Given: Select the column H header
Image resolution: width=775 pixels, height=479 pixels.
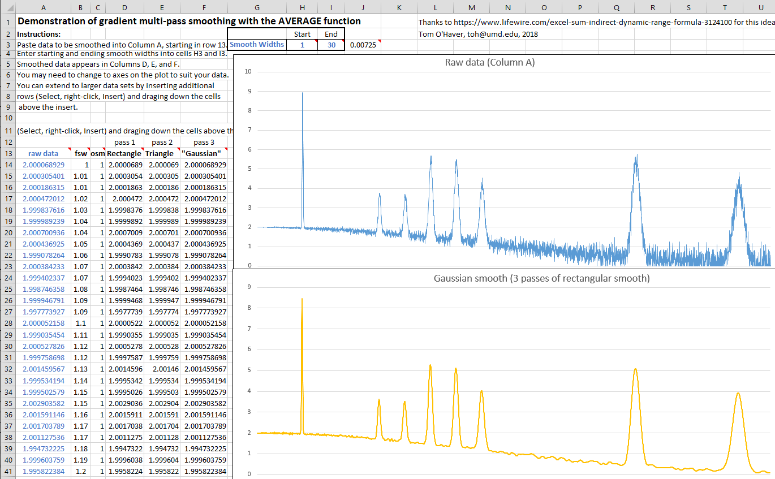Looking at the screenshot, I should pyautogui.click(x=302, y=7).
